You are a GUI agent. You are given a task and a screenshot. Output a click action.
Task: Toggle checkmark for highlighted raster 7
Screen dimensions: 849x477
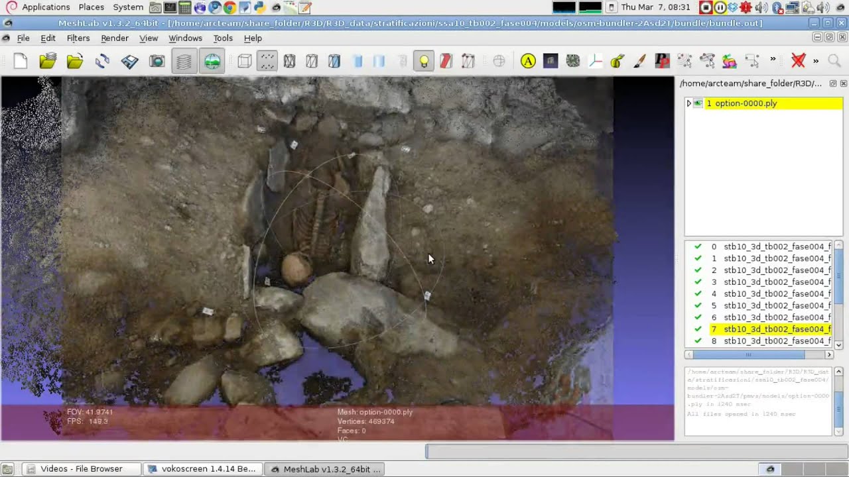[698, 329]
